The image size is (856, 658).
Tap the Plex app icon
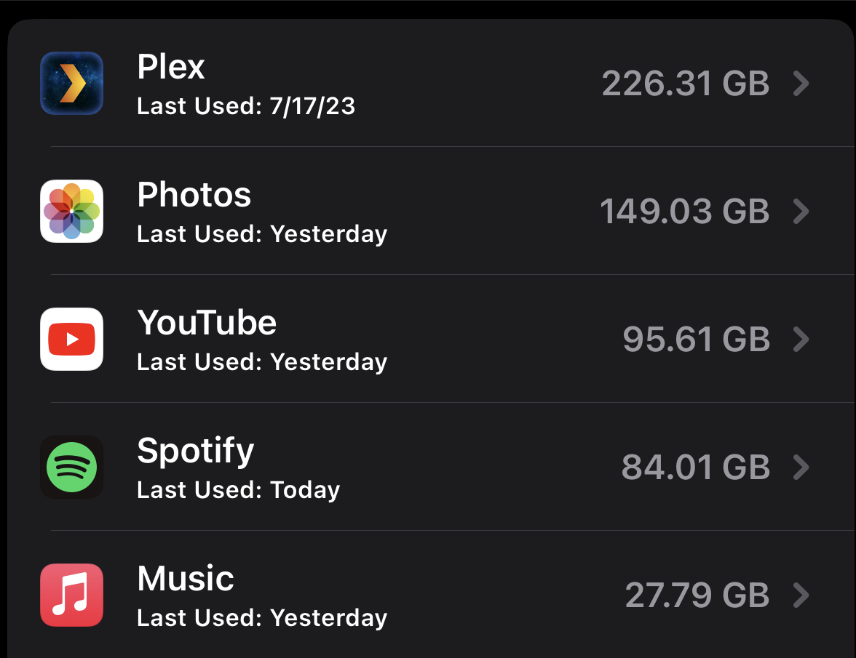point(71,84)
